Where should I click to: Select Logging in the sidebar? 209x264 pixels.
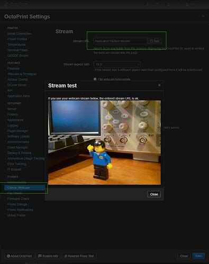(x=13, y=125)
